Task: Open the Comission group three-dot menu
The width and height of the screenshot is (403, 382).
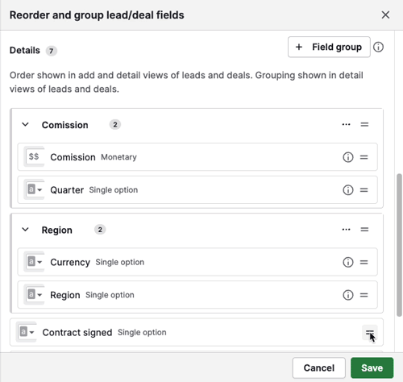Action: tap(346, 124)
